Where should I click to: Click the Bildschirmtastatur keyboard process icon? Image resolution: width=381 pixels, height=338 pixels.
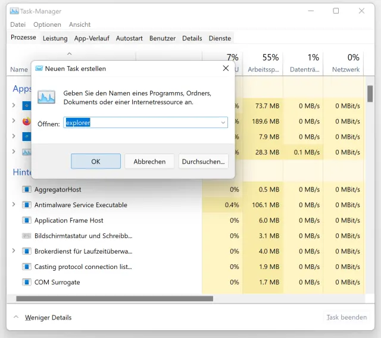[x=26, y=236]
